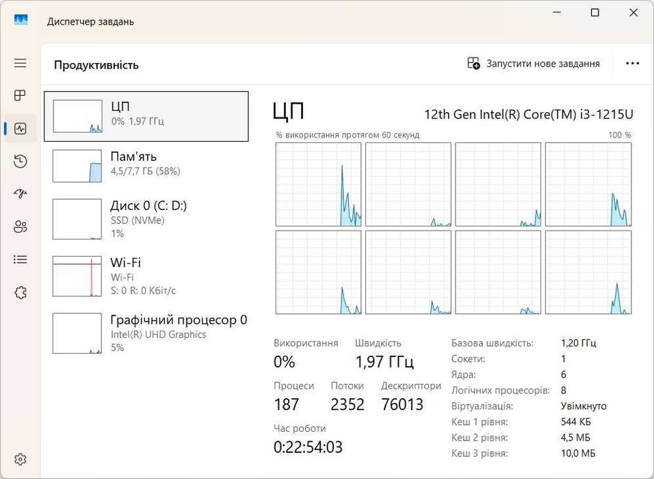The width and height of the screenshot is (654, 479).
Task: Click the 'Intel(R) UHD Graphics' subtitle
Action: point(158,335)
